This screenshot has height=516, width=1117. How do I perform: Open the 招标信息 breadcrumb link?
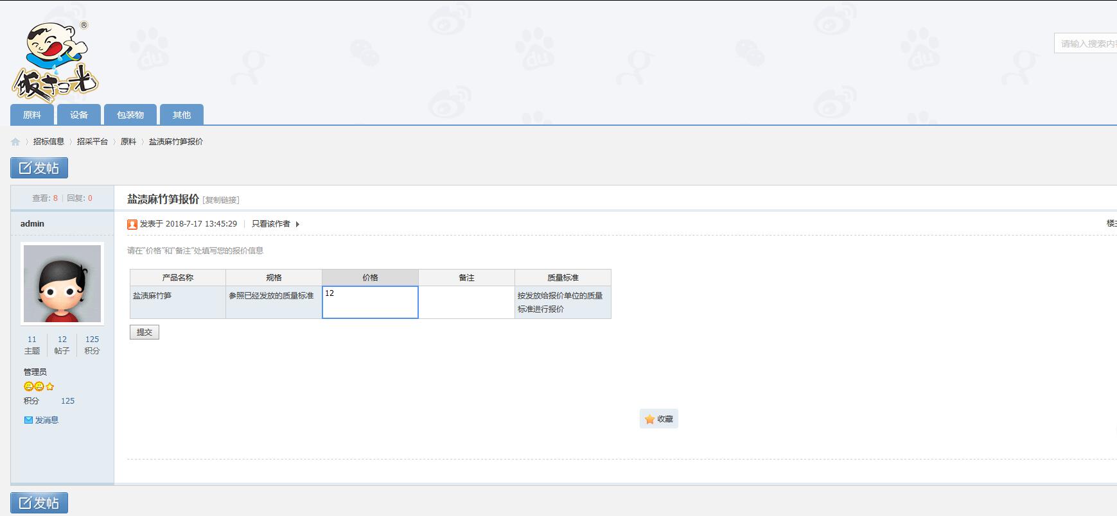click(x=49, y=142)
